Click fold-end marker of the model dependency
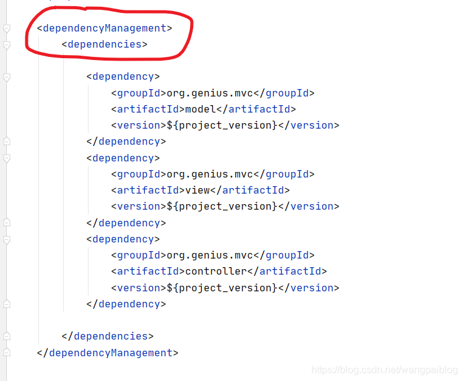The width and height of the screenshot is (463, 381). pyautogui.click(x=6, y=142)
